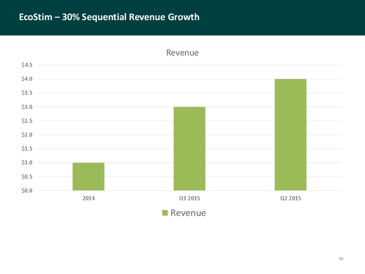This screenshot has height=274, width=365.
Task: Click the "2014" axis label
Action: pos(89,198)
